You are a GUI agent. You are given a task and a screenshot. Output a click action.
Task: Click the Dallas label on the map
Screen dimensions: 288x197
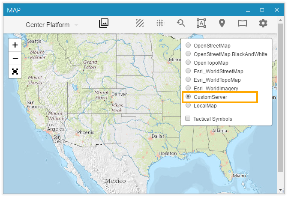tap(158, 136)
